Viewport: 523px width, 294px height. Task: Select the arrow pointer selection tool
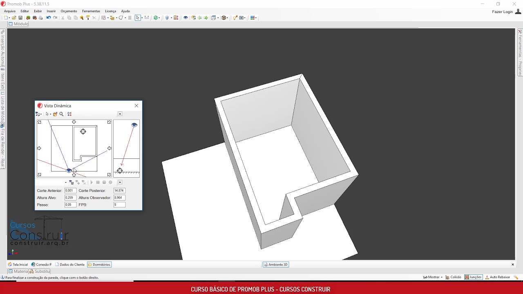[x=138, y=18]
